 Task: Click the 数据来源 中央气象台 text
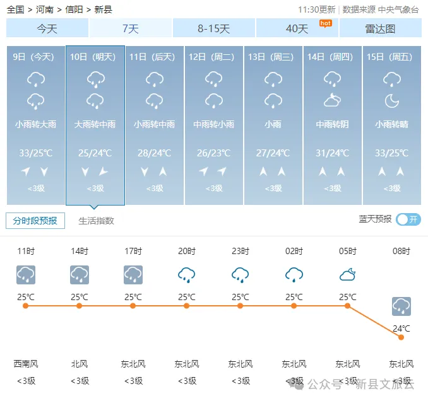point(381,10)
